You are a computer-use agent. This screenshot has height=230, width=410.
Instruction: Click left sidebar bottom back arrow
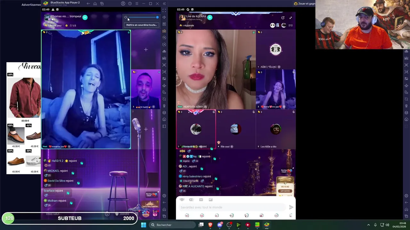click(x=164, y=202)
